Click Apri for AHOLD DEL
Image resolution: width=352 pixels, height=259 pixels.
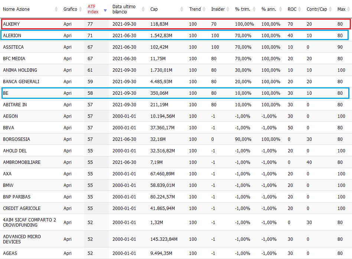[68, 151]
